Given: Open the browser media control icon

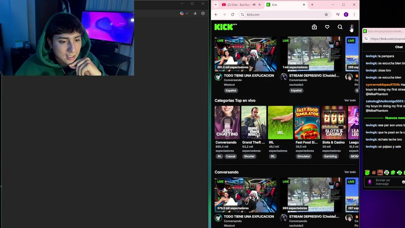Looking at the screenshot, I should [x=338, y=15].
